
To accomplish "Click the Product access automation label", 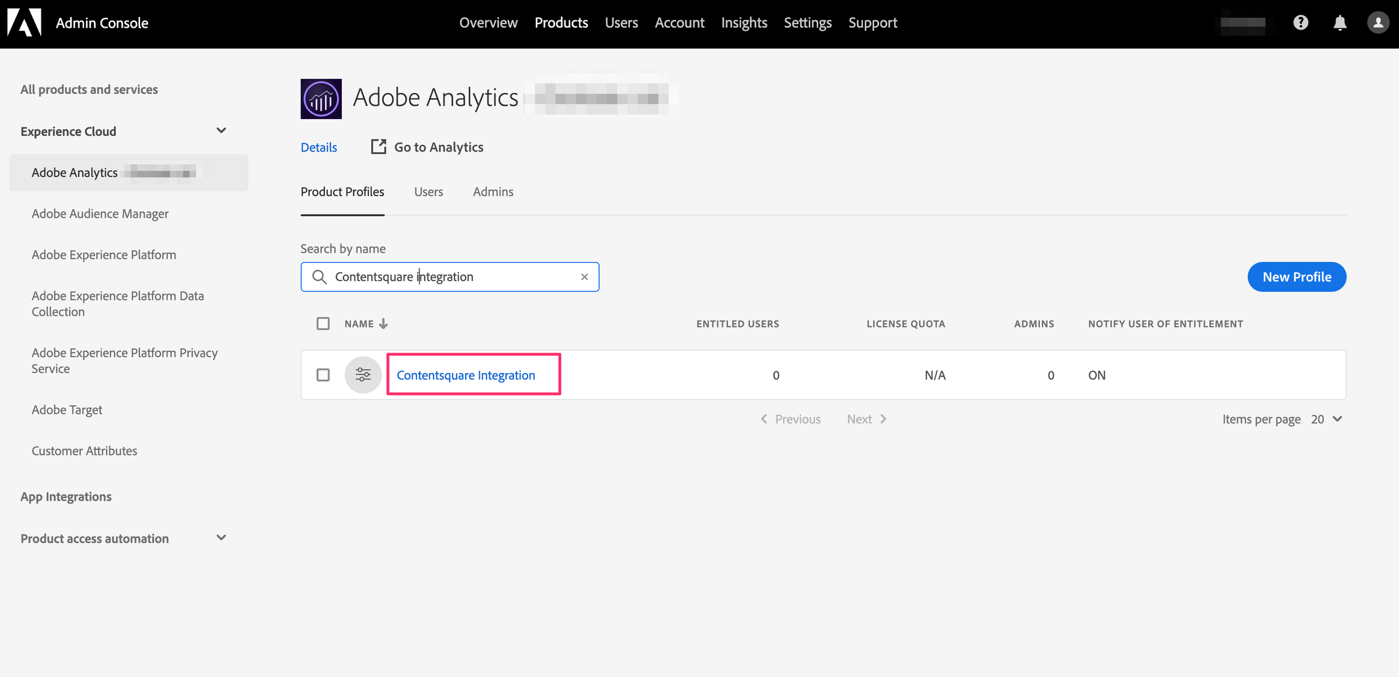I will click(x=94, y=539).
